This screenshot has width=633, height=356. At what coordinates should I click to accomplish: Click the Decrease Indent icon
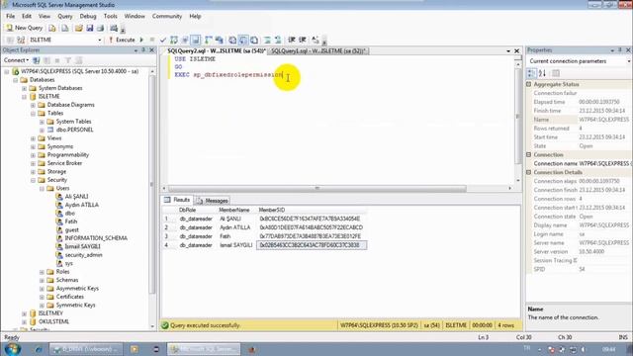click(292, 40)
